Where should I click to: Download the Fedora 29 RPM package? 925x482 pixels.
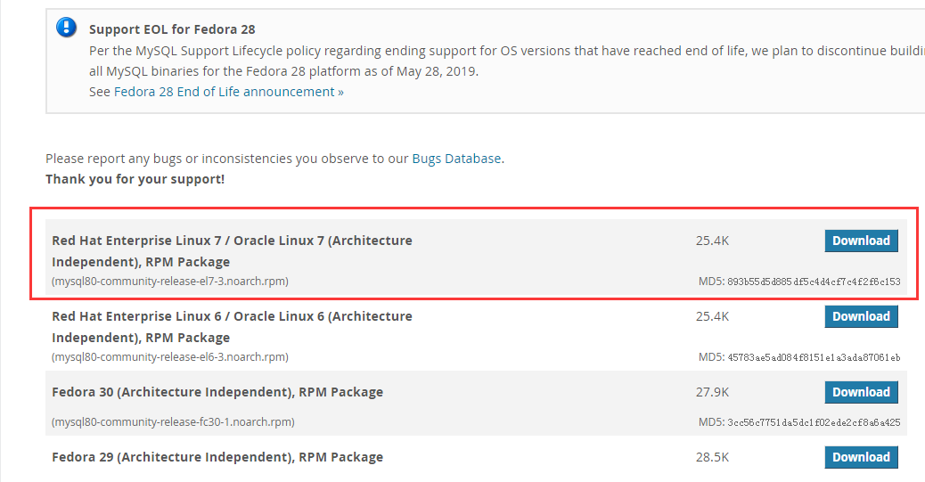861,457
